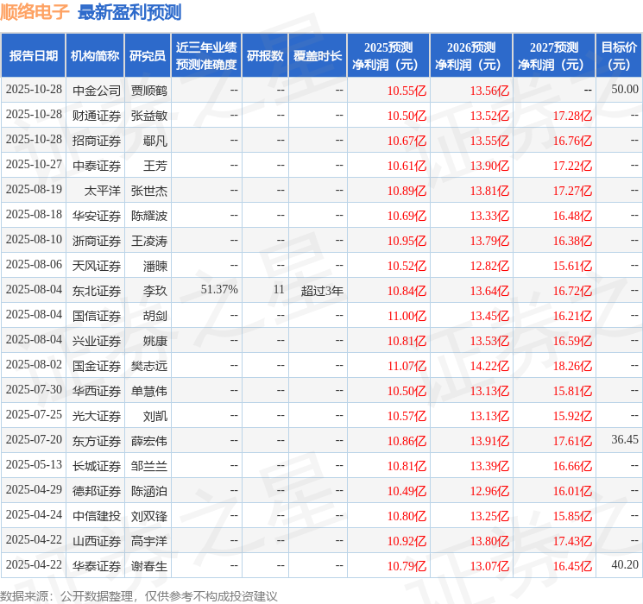The width and height of the screenshot is (643, 604).
Task: Click 2026 forecast 14.22亿
Action: coord(489,366)
